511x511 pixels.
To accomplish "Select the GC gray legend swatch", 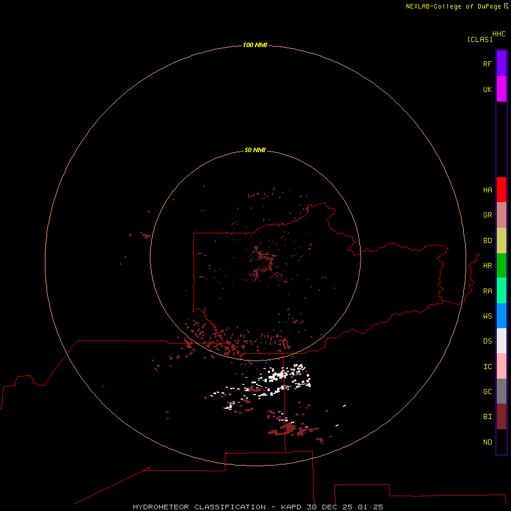I will (501, 391).
